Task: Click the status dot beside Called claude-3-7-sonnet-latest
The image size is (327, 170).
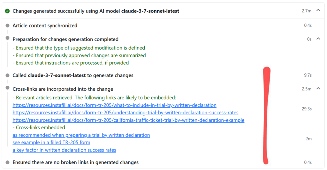Action: 8,75
